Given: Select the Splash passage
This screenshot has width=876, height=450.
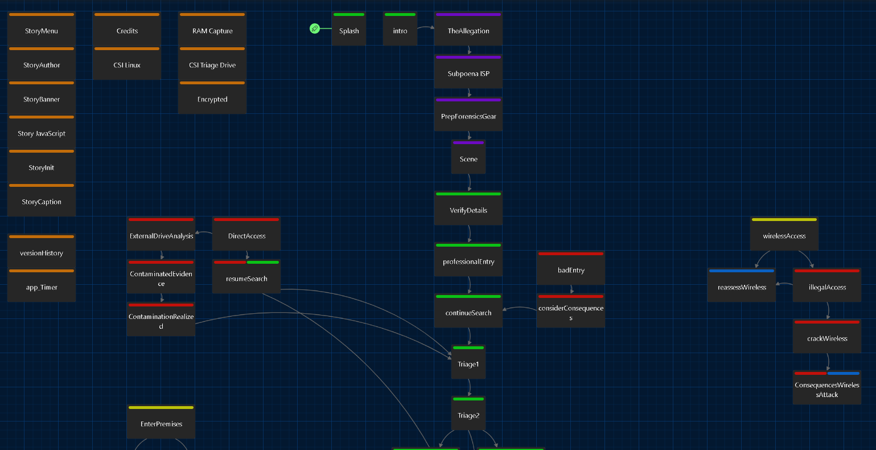Looking at the screenshot, I should [x=349, y=28].
